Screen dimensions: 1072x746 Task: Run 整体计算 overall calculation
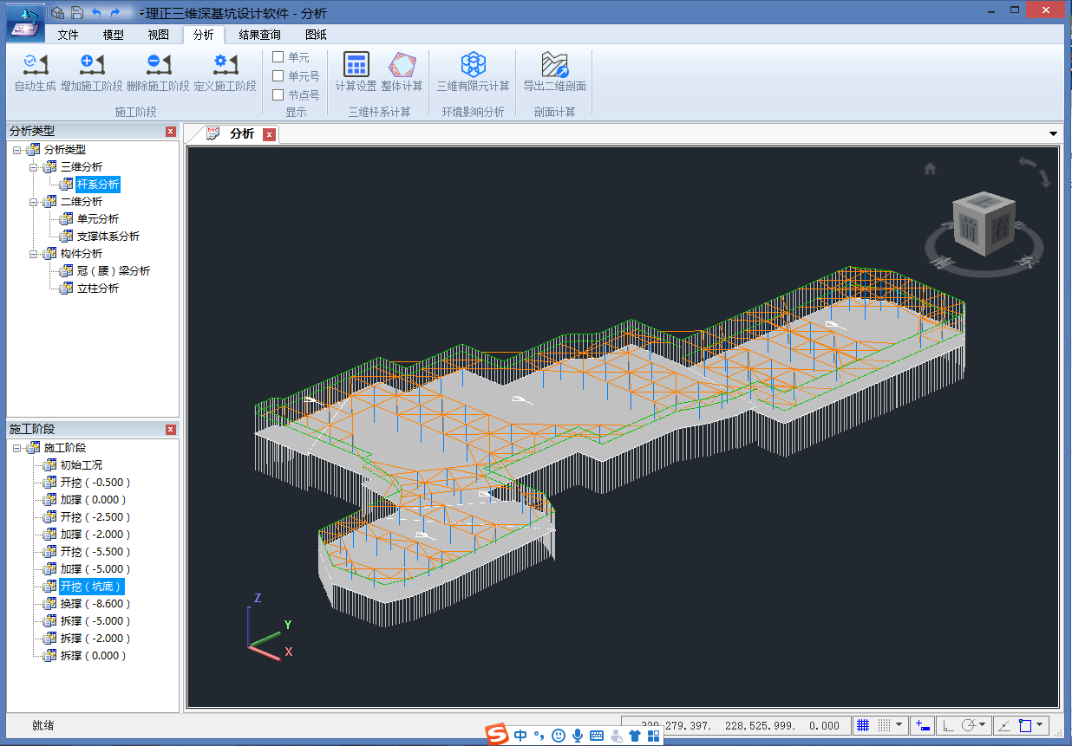[402, 65]
